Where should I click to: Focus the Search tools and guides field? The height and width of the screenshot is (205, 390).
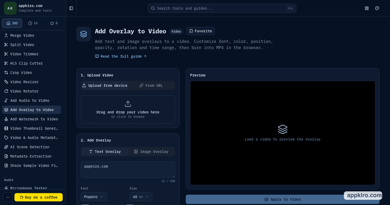tap(222, 8)
